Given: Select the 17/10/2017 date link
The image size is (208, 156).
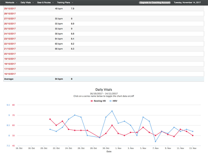Looking at the screenshot, I should pos(10,69).
